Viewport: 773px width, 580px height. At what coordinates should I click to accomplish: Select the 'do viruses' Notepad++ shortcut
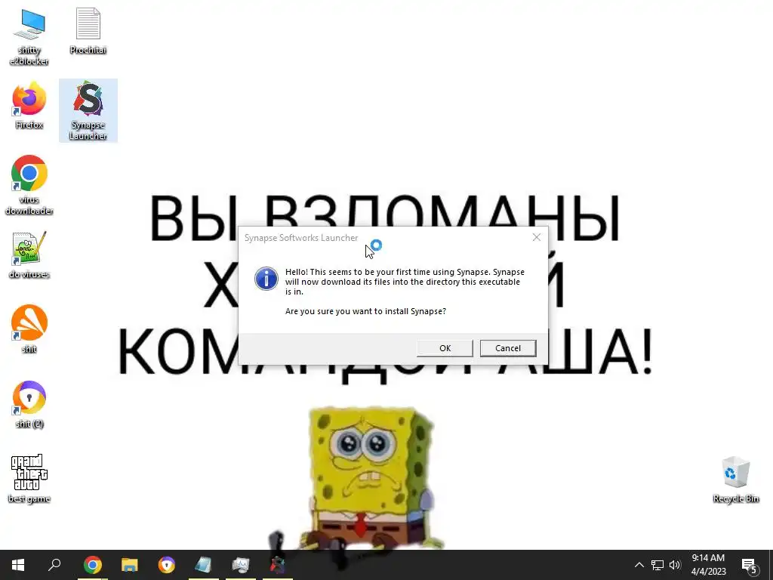[29, 255]
